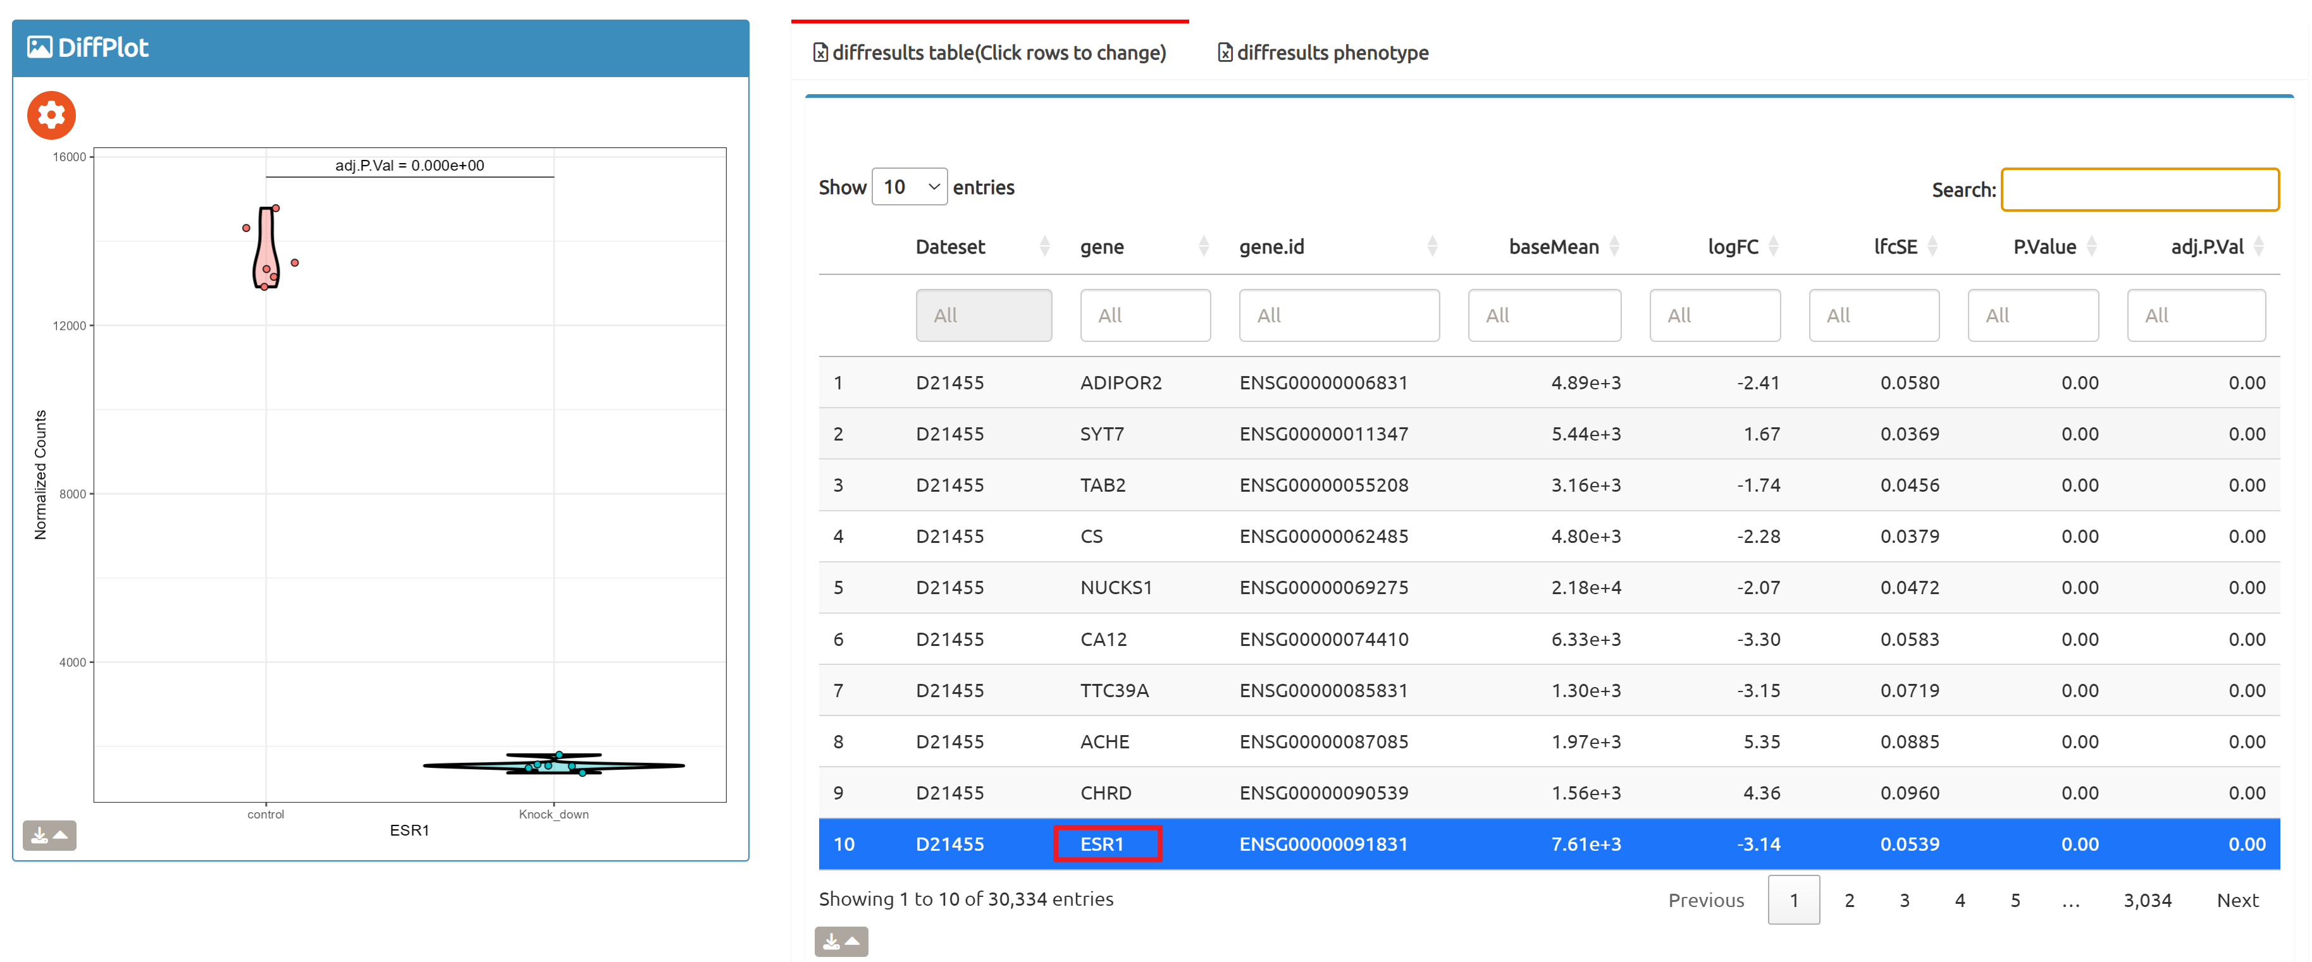
Task: Go to page 2 of table
Action: point(1849,900)
